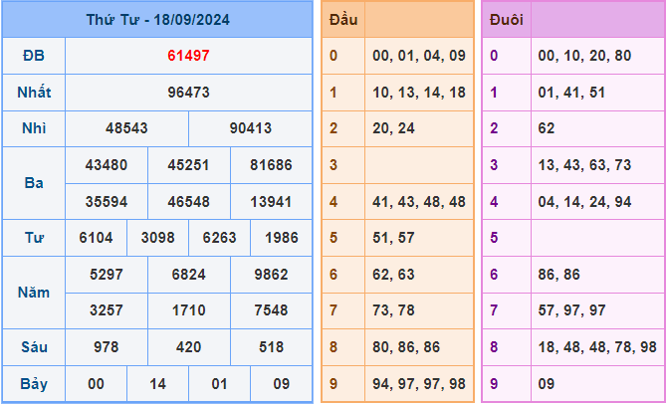Select Đuôi values 18, 48, 48, 78, 98

[x=596, y=347]
